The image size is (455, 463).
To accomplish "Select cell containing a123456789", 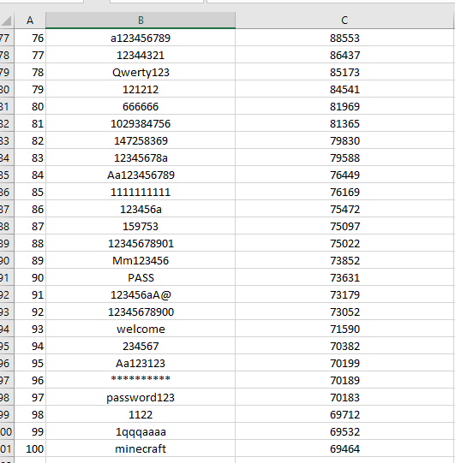I will point(141,38).
